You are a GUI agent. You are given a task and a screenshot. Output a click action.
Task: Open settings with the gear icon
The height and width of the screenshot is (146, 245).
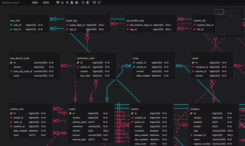[77, 2]
